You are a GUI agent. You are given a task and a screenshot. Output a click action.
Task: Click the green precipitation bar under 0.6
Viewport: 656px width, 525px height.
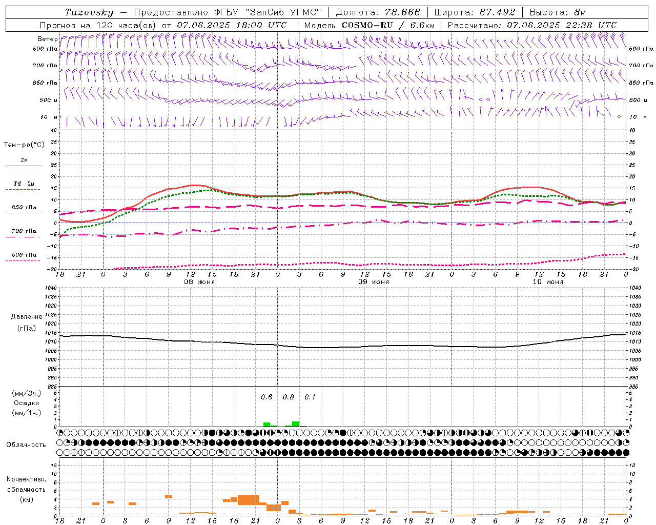[x=266, y=425]
